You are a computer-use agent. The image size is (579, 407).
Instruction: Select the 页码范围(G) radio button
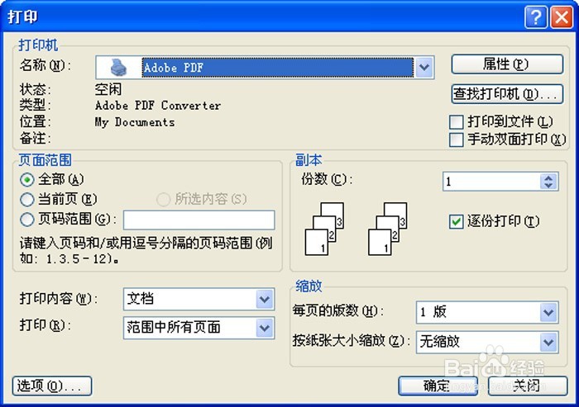pyautogui.click(x=27, y=220)
